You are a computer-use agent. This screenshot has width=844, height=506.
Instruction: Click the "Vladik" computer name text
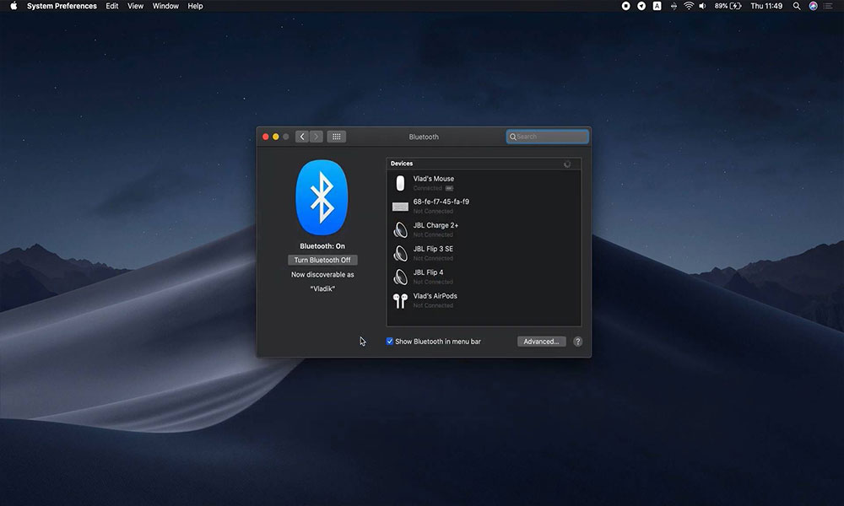322,288
